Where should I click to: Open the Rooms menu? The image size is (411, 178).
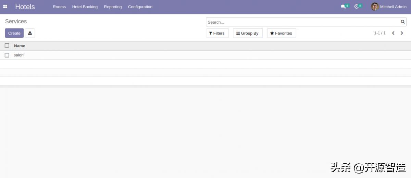pyautogui.click(x=59, y=7)
